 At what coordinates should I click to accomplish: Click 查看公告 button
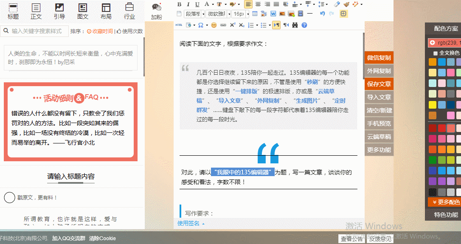[351, 239]
